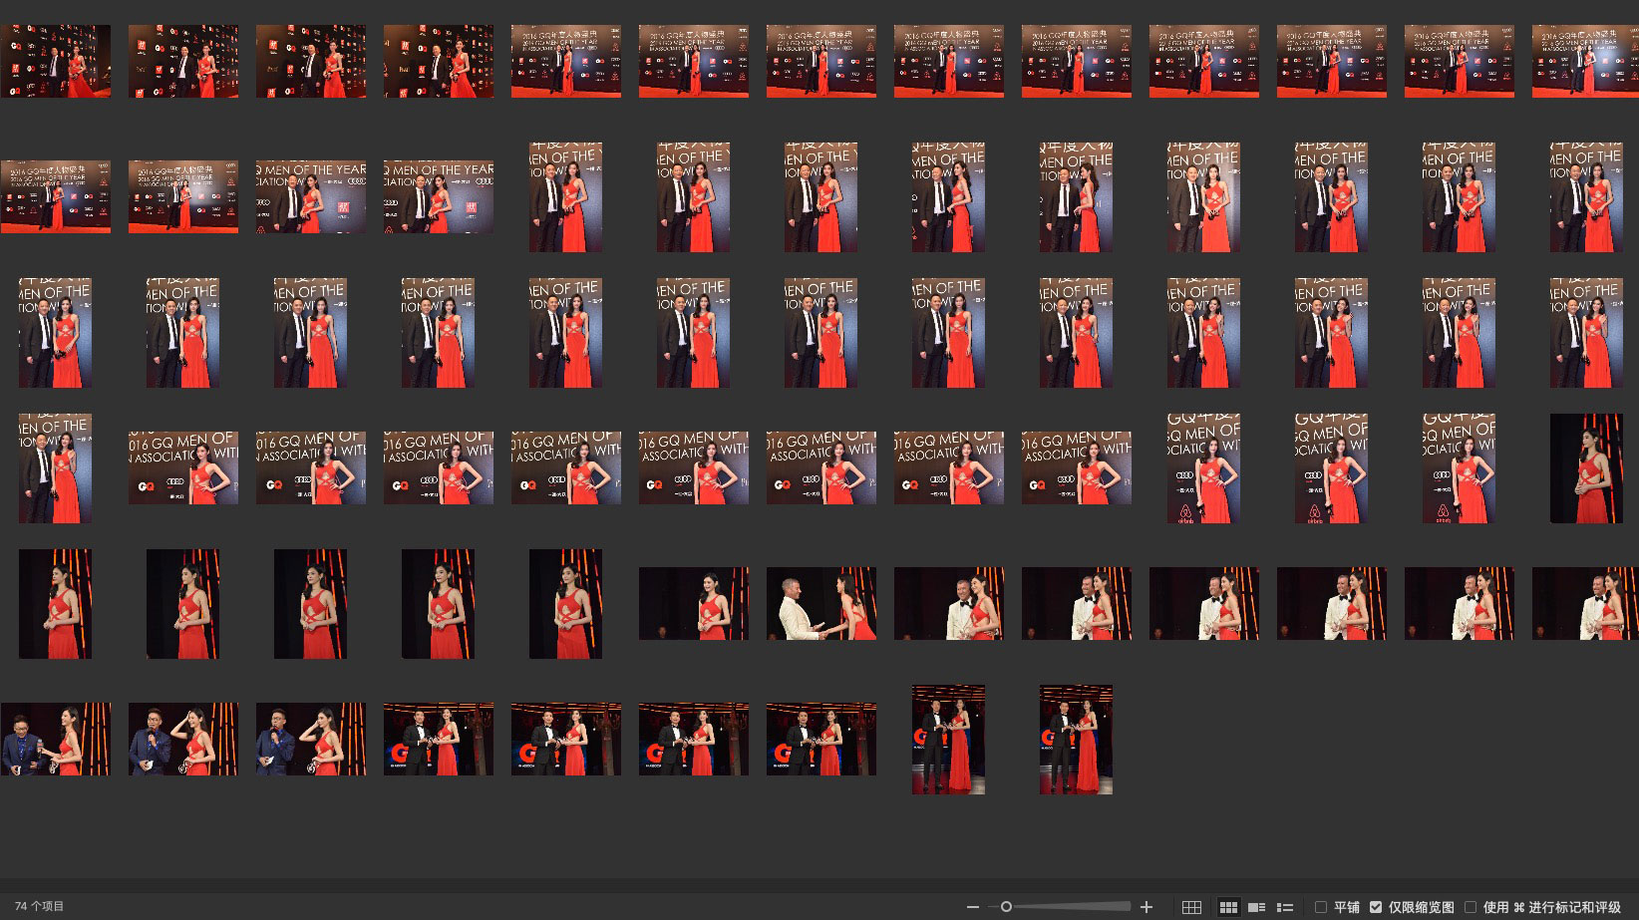This screenshot has width=1639, height=920.
Task: Select the last thumbnail in the bottom row
Action: [x=1076, y=740]
